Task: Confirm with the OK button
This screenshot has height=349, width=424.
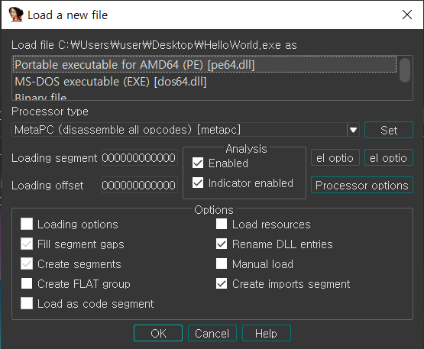Action: click(158, 333)
